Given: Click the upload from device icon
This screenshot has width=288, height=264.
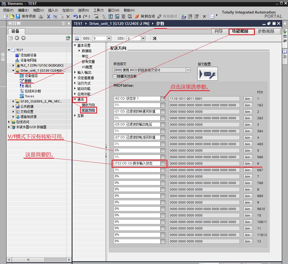Looking at the screenshot, I should [x=117, y=16].
